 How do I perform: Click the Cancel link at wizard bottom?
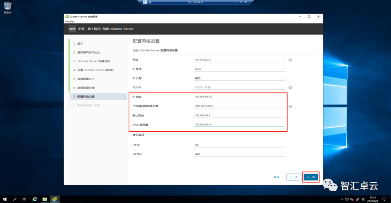click(276, 177)
